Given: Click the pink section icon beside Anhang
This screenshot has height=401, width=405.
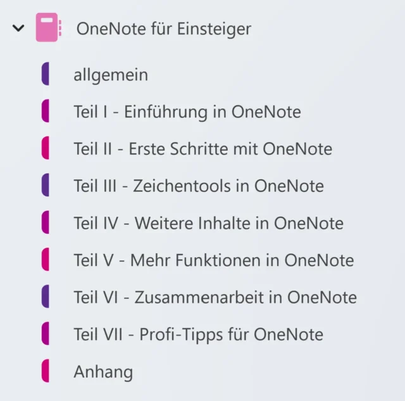Looking at the screenshot, I should point(45,371).
